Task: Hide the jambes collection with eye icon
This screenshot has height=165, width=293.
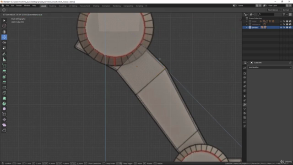Action: click(281, 27)
